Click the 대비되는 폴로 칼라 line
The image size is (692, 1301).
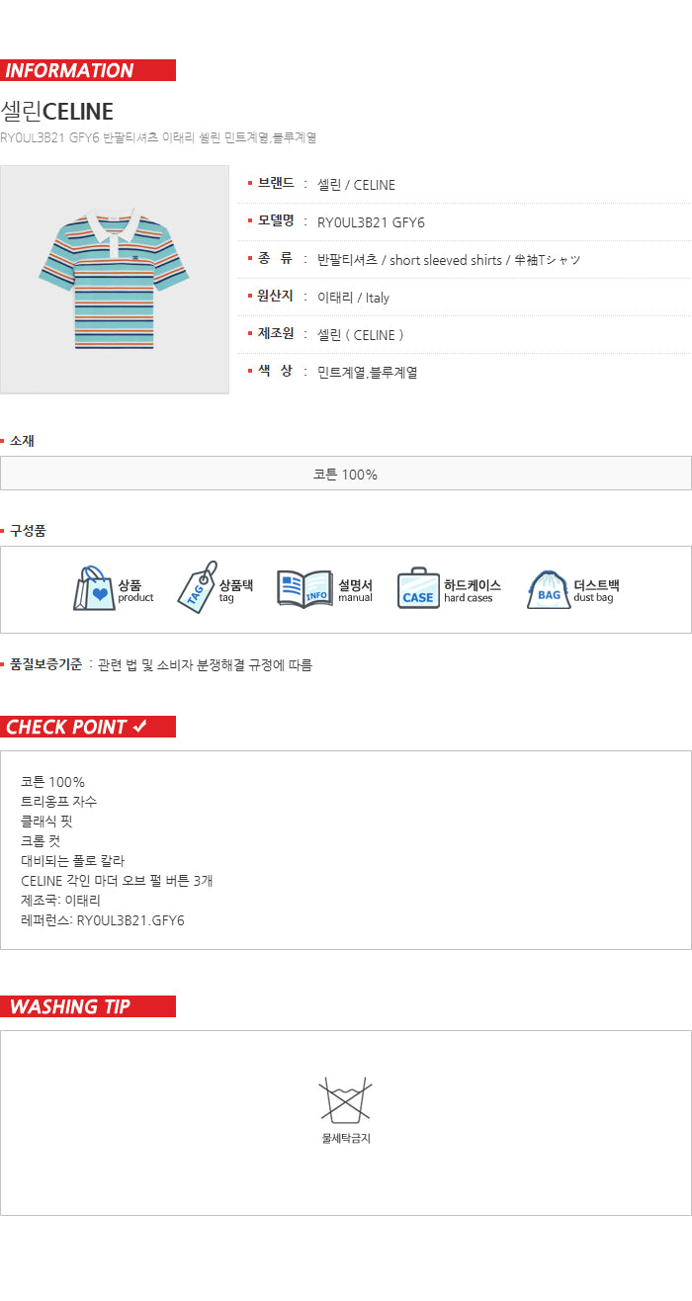point(72,861)
